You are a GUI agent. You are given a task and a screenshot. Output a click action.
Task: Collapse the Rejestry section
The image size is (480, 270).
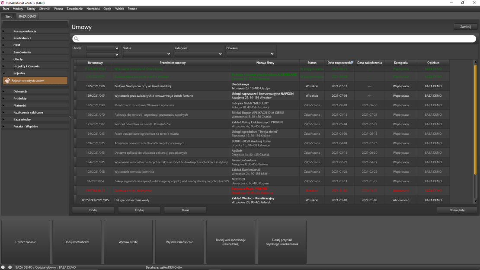point(3,73)
